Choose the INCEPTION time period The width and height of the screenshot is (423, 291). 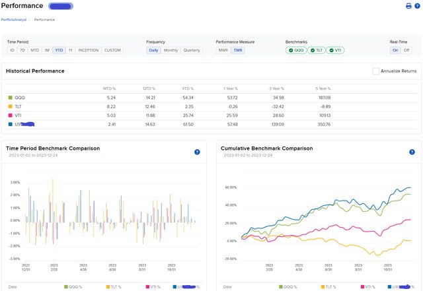coord(88,50)
